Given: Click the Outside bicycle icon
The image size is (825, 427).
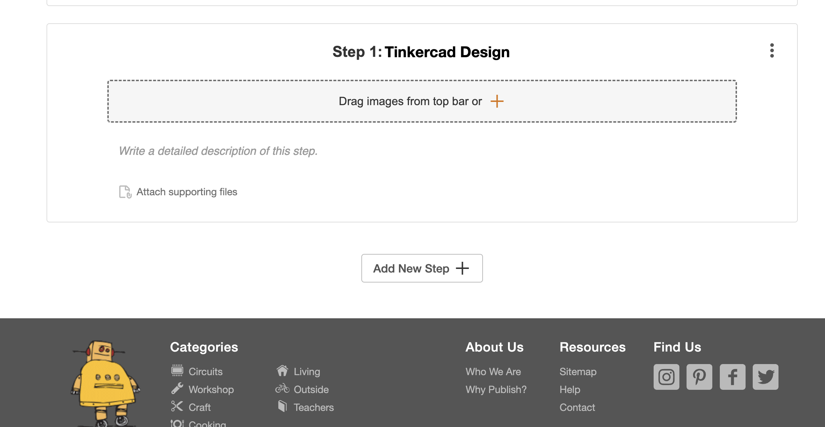Looking at the screenshot, I should 282,388.
